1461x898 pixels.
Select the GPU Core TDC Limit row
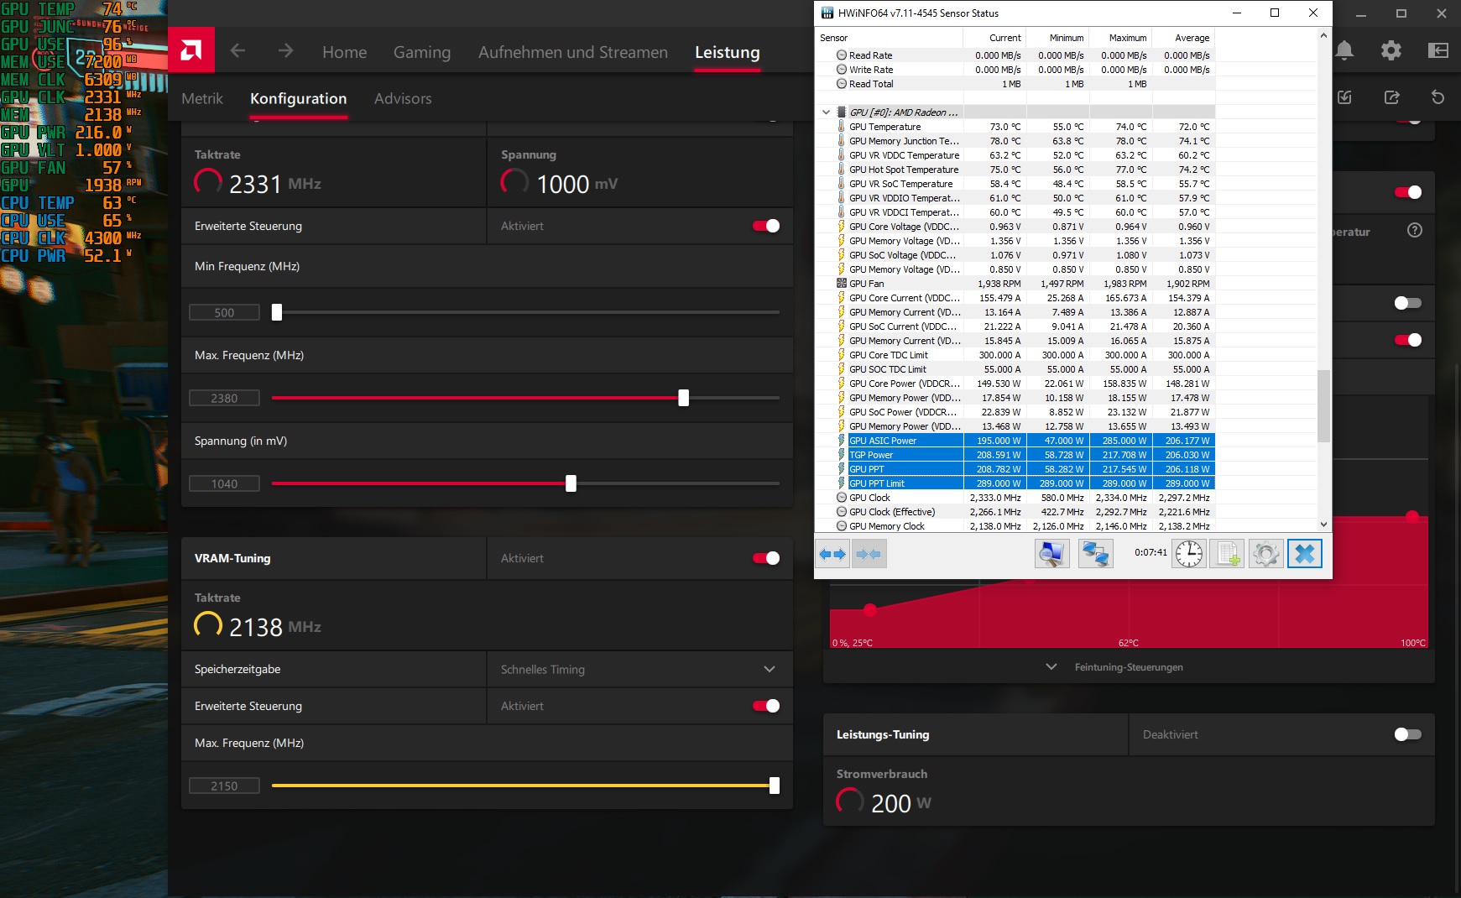[x=1015, y=355]
